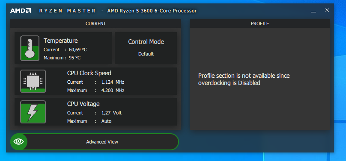The height and width of the screenshot is (161, 346).
Task: Click AMD Ryzen 5 3600 processor name
Action: [152, 11]
